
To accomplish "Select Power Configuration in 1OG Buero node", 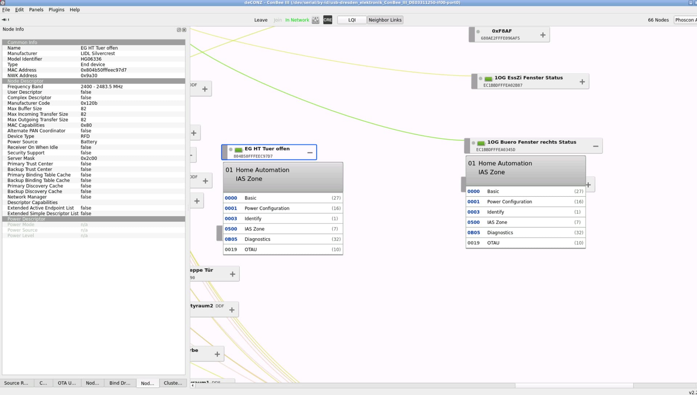I will click(x=525, y=202).
